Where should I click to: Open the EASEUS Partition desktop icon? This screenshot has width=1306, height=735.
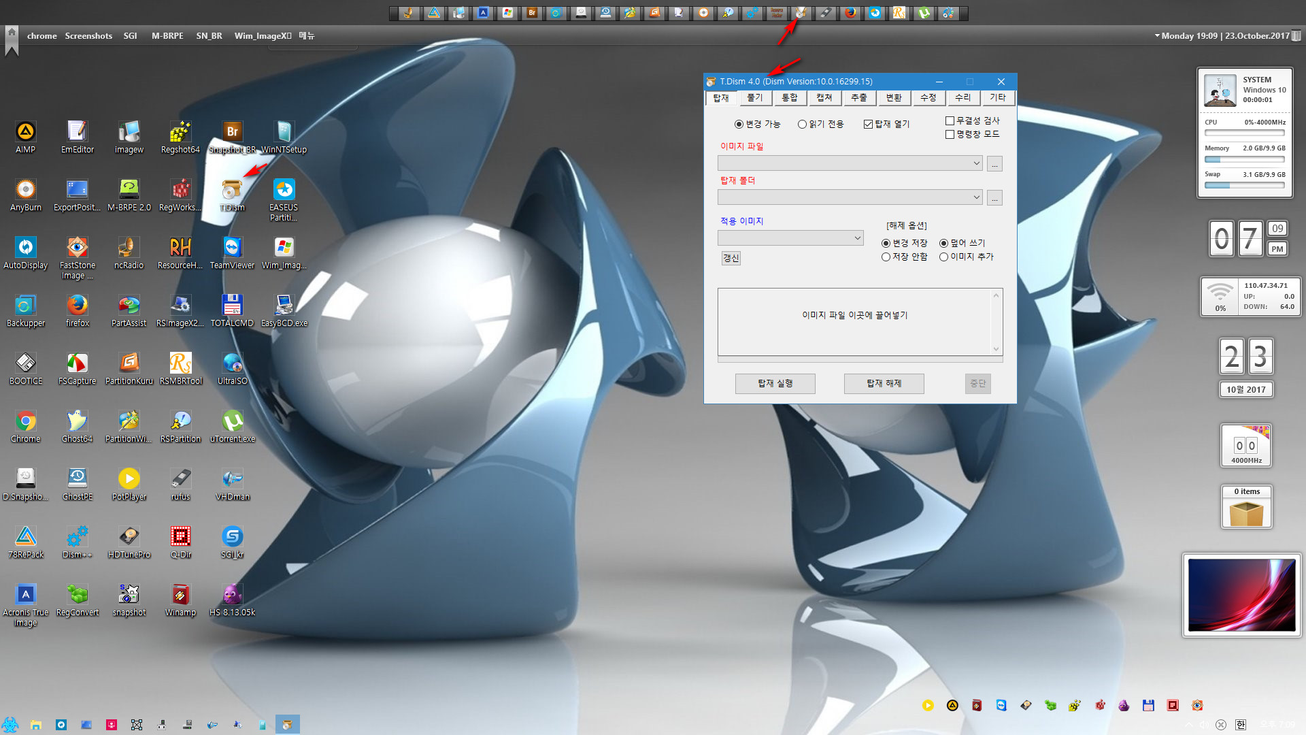(284, 199)
